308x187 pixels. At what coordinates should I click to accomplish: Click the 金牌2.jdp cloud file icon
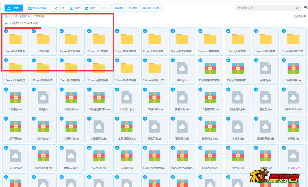[266, 68]
